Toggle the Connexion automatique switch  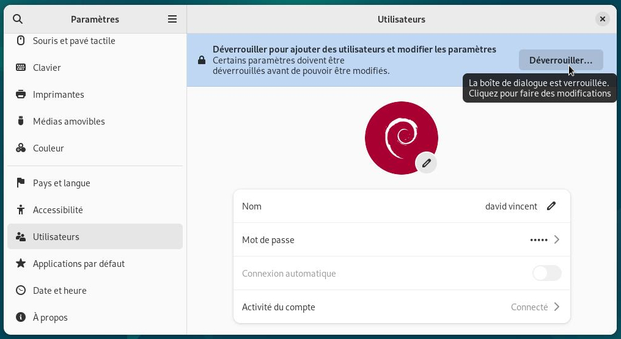[547, 273]
